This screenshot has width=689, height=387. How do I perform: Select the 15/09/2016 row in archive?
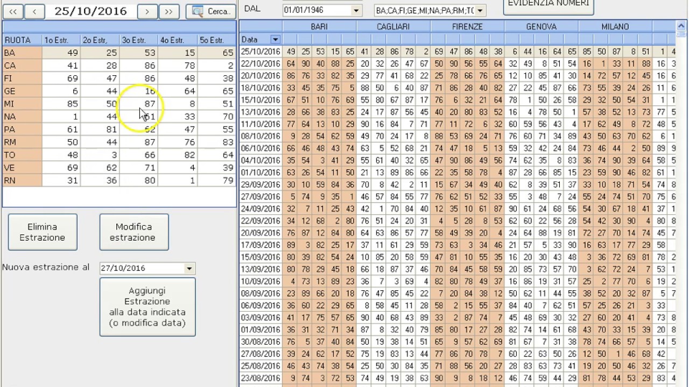click(x=458, y=257)
